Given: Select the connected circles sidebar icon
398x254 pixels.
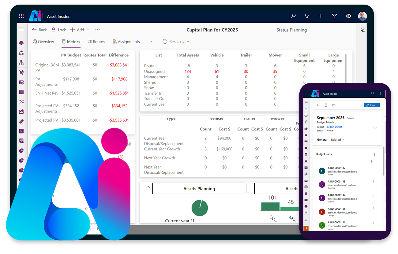Looking at the screenshot, I should (x=21, y=53).
